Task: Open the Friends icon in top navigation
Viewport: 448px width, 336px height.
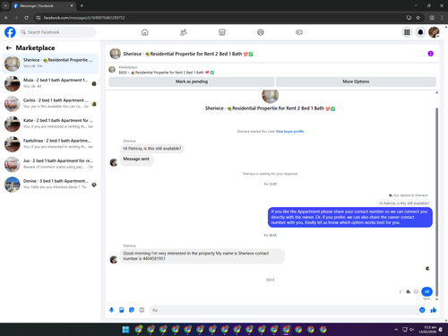Action: (184, 32)
